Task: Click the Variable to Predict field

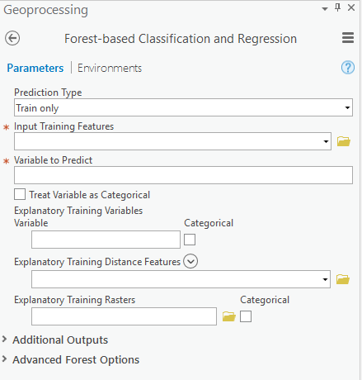Action: pos(183,175)
